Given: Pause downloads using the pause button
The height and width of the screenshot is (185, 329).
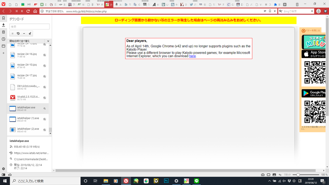Looking at the screenshot, I should [x=13, y=33].
